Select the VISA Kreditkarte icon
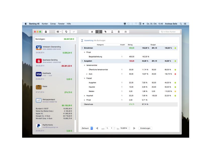This screenshot has width=201, height=151. pos(39,74)
